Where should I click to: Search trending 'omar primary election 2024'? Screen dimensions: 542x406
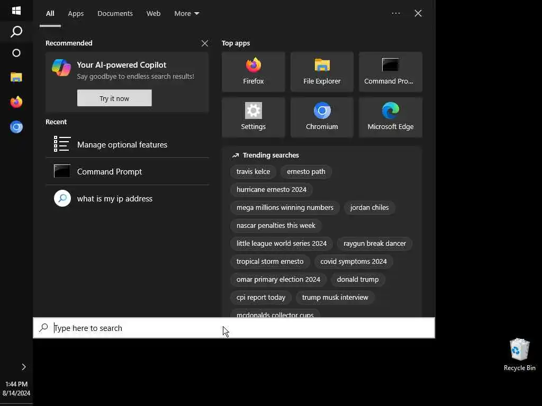(278, 279)
